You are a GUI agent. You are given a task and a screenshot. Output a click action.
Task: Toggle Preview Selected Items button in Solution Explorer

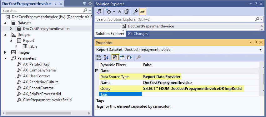tap(142, 12)
